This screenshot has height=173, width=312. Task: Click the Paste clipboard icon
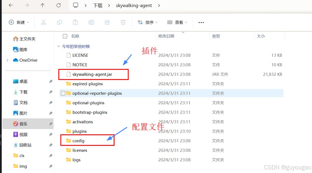pos(76,22)
